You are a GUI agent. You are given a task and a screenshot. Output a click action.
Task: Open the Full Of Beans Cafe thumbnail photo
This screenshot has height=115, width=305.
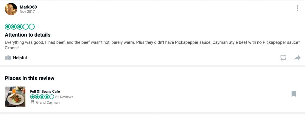(x=15, y=96)
